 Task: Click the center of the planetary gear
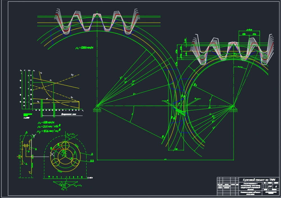coord(65,156)
